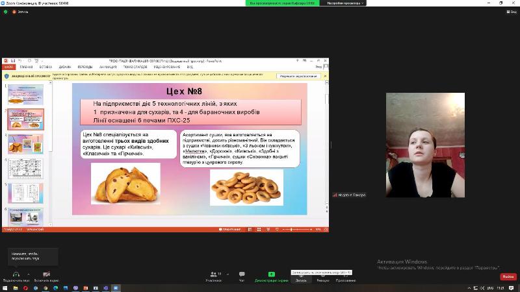Switch to Normal view icon in status bar
The height and width of the screenshot is (292, 520).
[250, 230]
